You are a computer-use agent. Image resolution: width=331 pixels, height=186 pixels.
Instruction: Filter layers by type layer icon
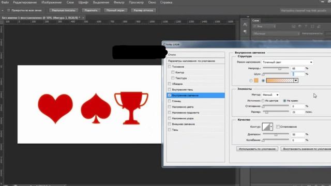point(306,26)
